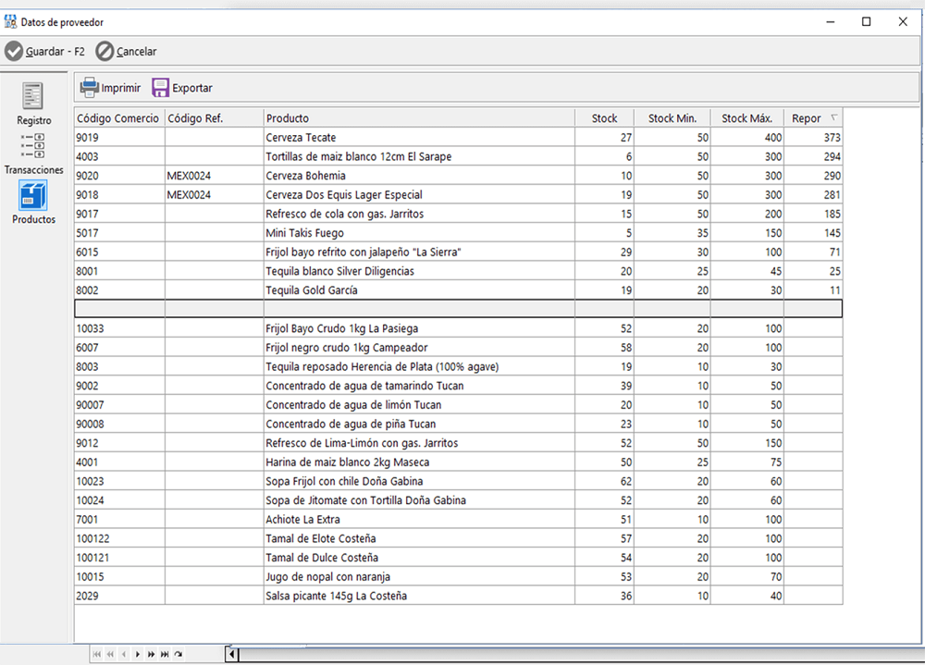Image resolution: width=925 pixels, height=665 pixels.
Task: Select the empty highlighted row cell
Action: point(416,309)
